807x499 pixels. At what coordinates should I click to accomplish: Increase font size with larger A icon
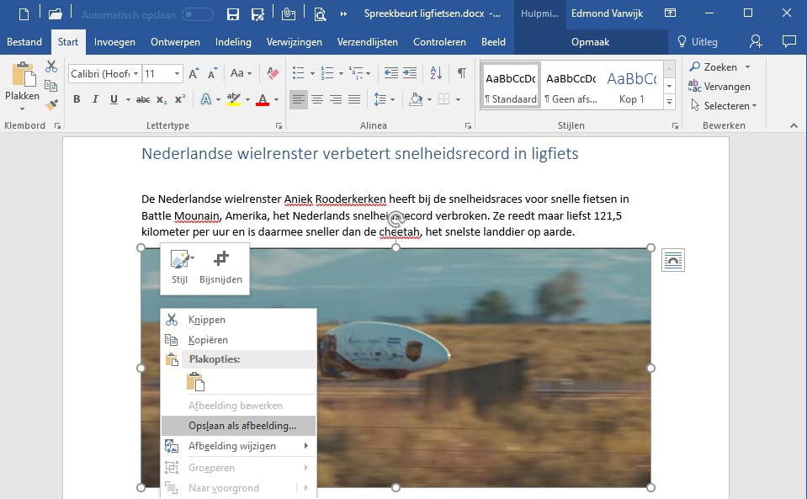click(194, 73)
